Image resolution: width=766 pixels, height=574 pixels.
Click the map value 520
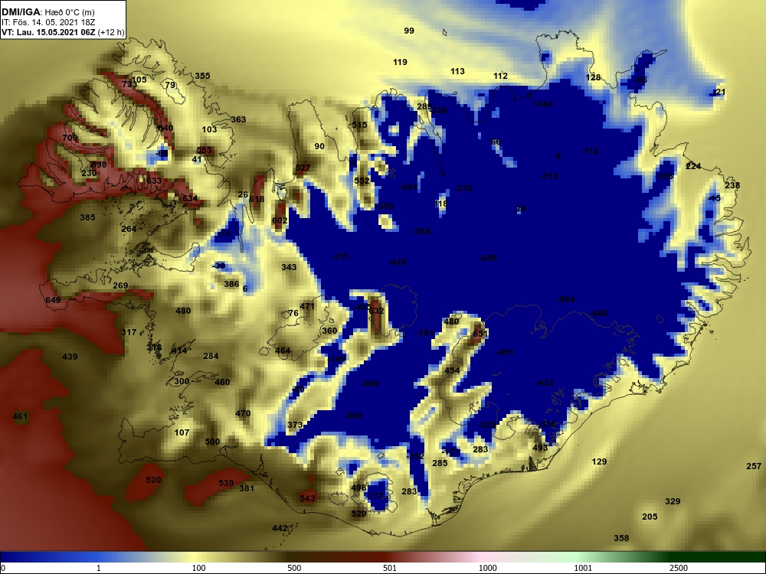(x=153, y=481)
